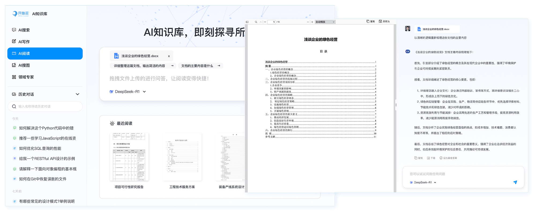The image size is (536, 214).
Task: Switch to AI写作 in the sidebar
Action: pos(24,42)
